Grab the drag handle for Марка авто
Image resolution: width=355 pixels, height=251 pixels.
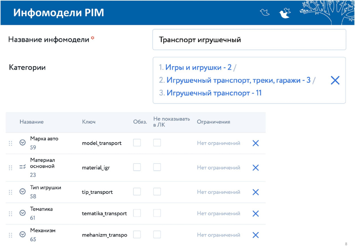(10, 143)
